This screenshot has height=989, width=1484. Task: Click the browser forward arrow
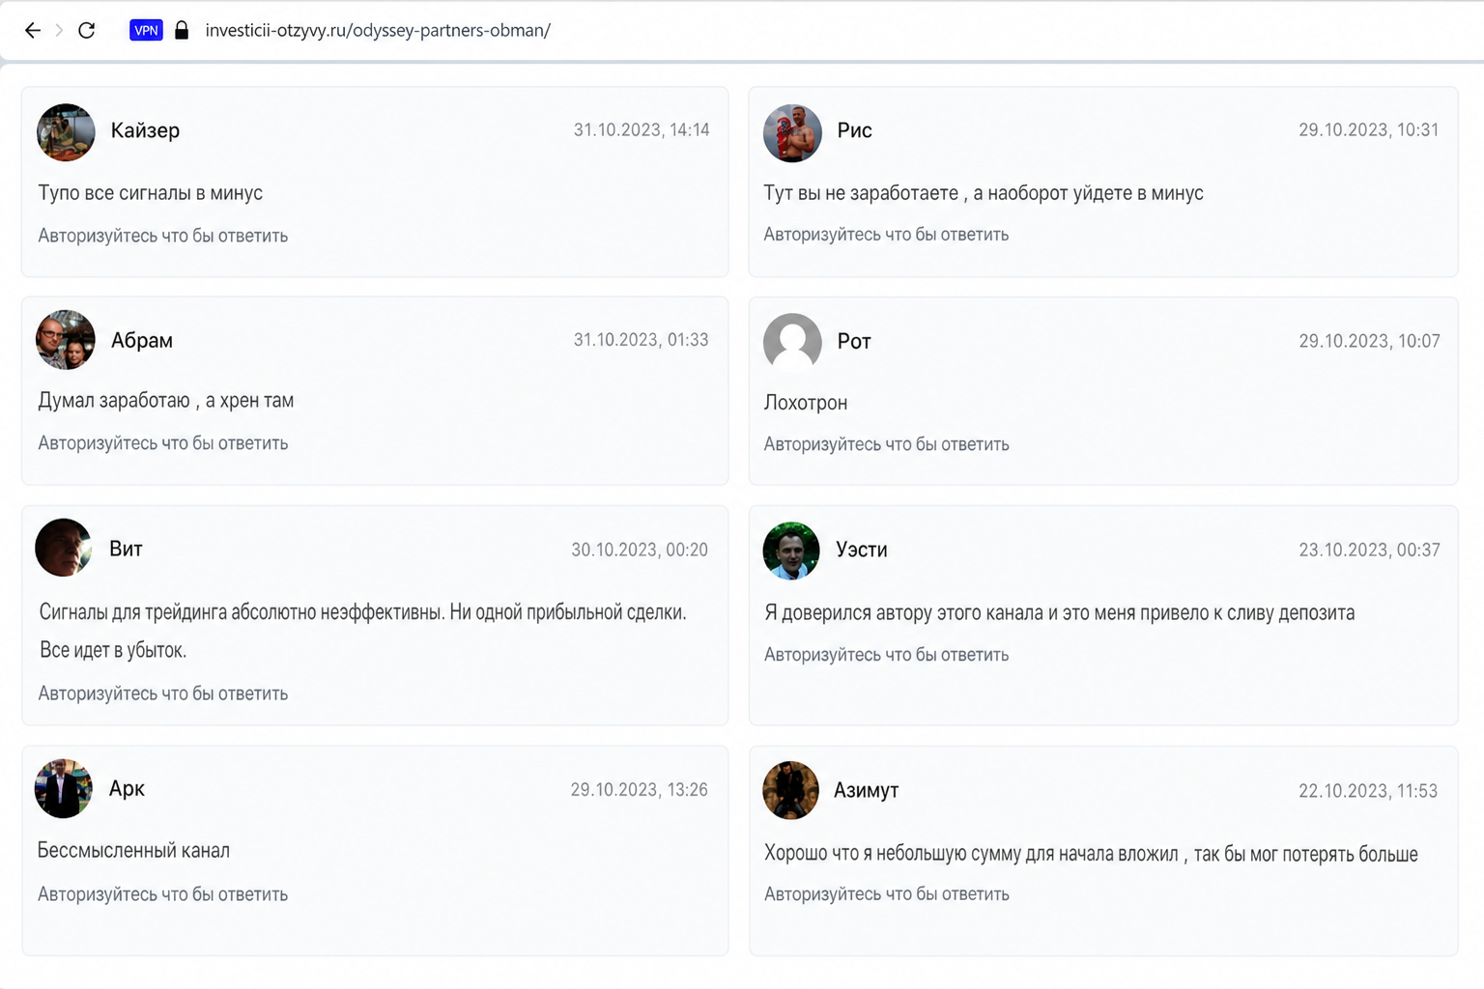point(59,30)
